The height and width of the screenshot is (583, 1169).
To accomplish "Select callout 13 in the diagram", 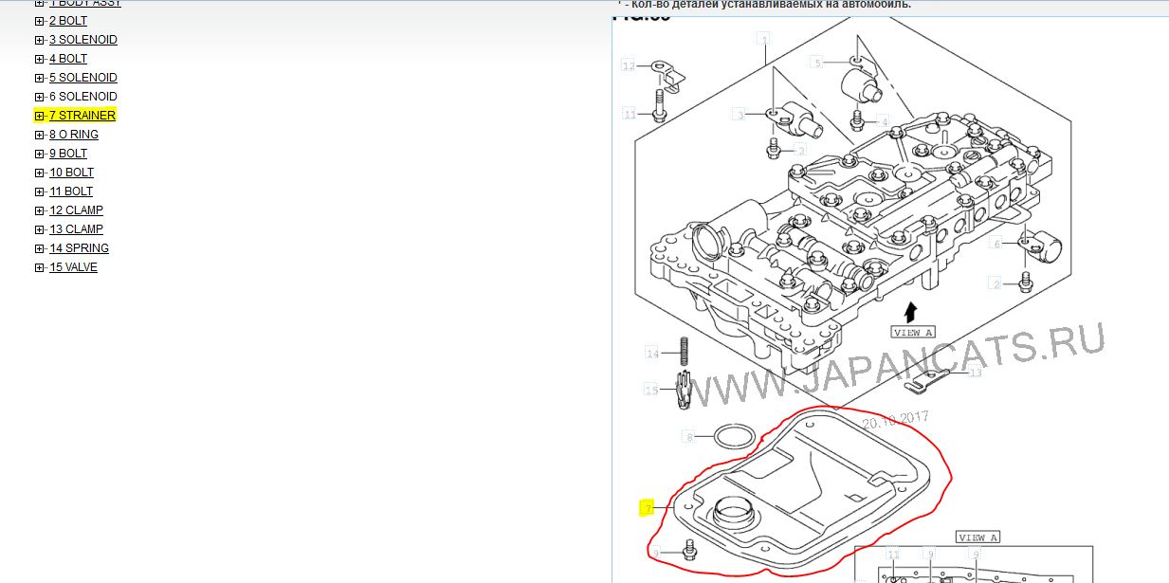I will (975, 373).
